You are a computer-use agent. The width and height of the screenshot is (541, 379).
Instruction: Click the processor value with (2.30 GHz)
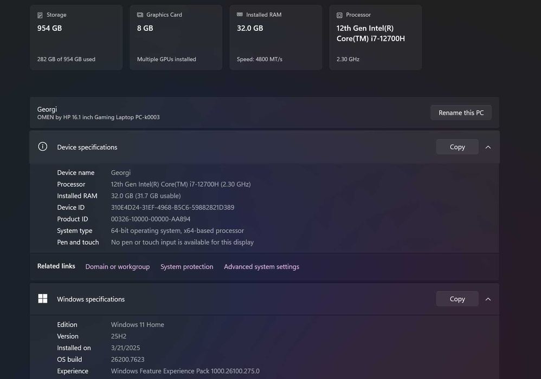tap(181, 184)
